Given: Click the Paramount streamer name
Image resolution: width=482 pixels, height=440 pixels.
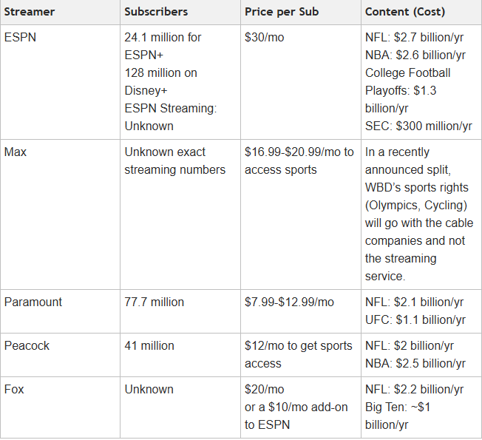Looking at the screenshot, I should [33, 302].
